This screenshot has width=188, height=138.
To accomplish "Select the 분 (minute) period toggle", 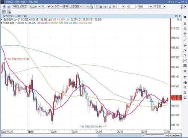I will tap(106, 6).
